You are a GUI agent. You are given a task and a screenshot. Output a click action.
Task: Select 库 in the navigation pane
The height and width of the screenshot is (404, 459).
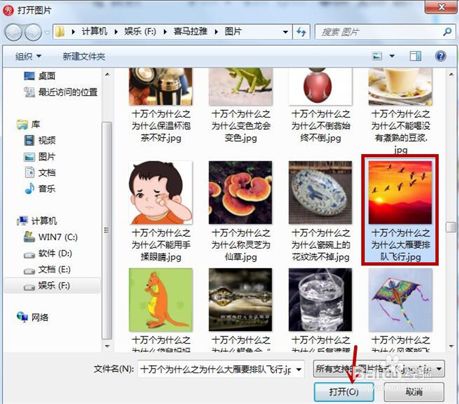coord(28,125)
